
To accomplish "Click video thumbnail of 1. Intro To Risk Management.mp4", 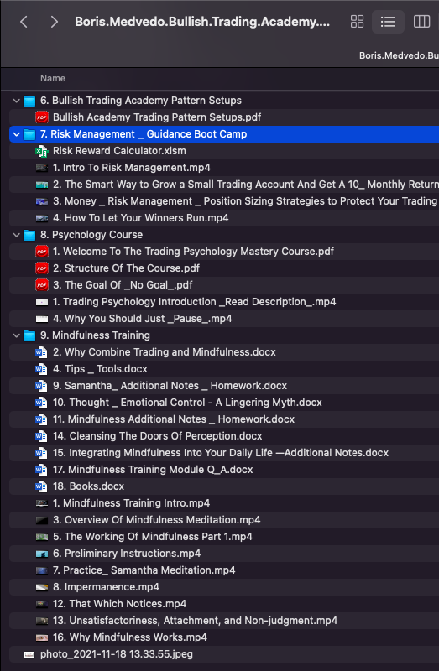I will pos(41,169).
